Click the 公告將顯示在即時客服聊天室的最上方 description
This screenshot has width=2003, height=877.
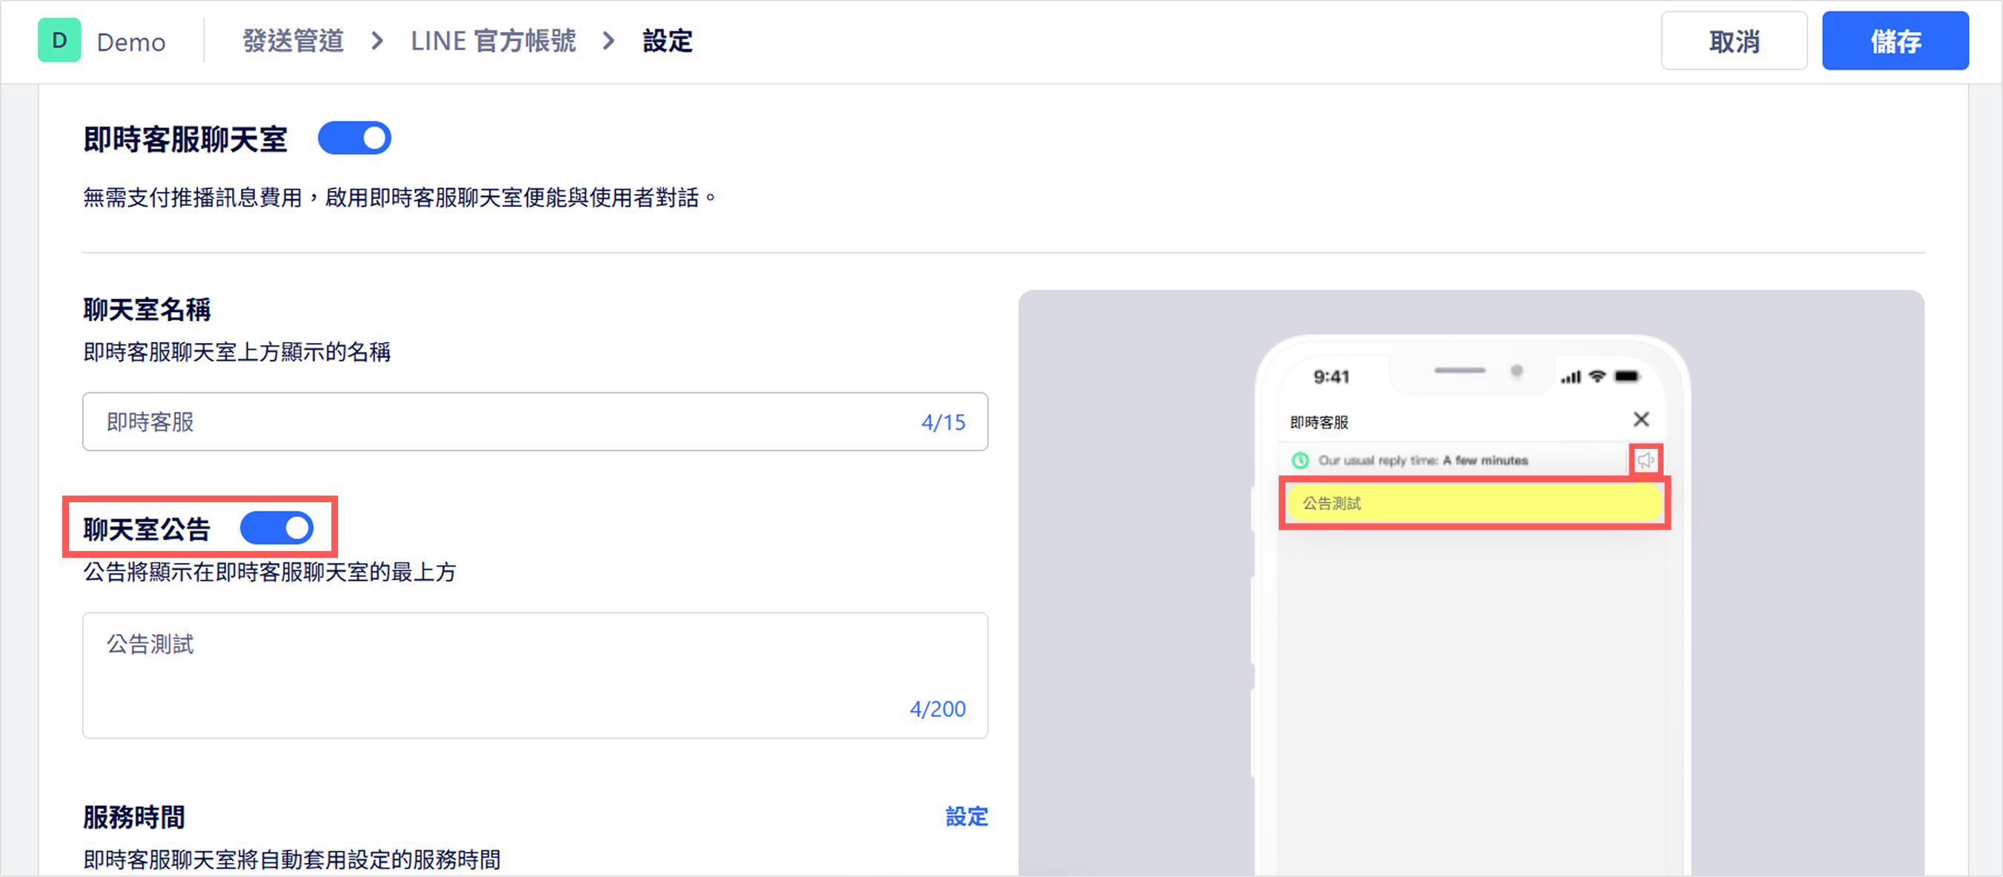pyautogui.click(x=270, y=573)
